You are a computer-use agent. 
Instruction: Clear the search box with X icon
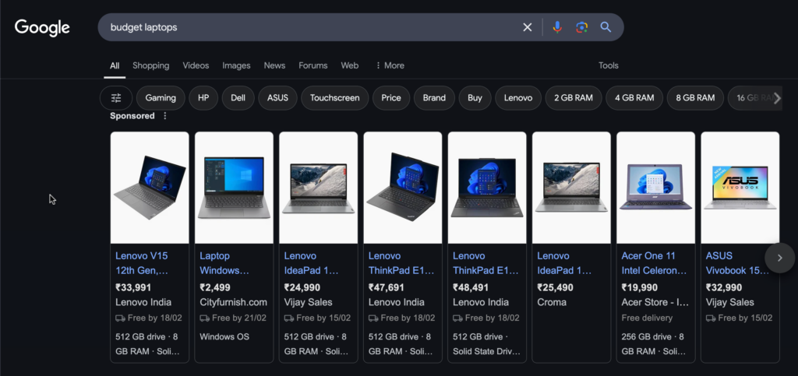click(x=528, y=27)
